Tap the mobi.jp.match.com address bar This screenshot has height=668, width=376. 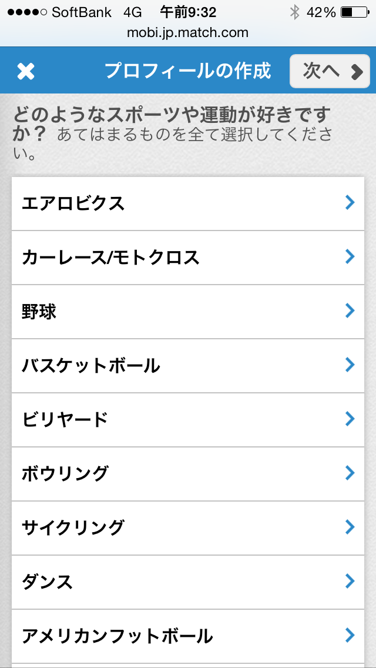188,33
